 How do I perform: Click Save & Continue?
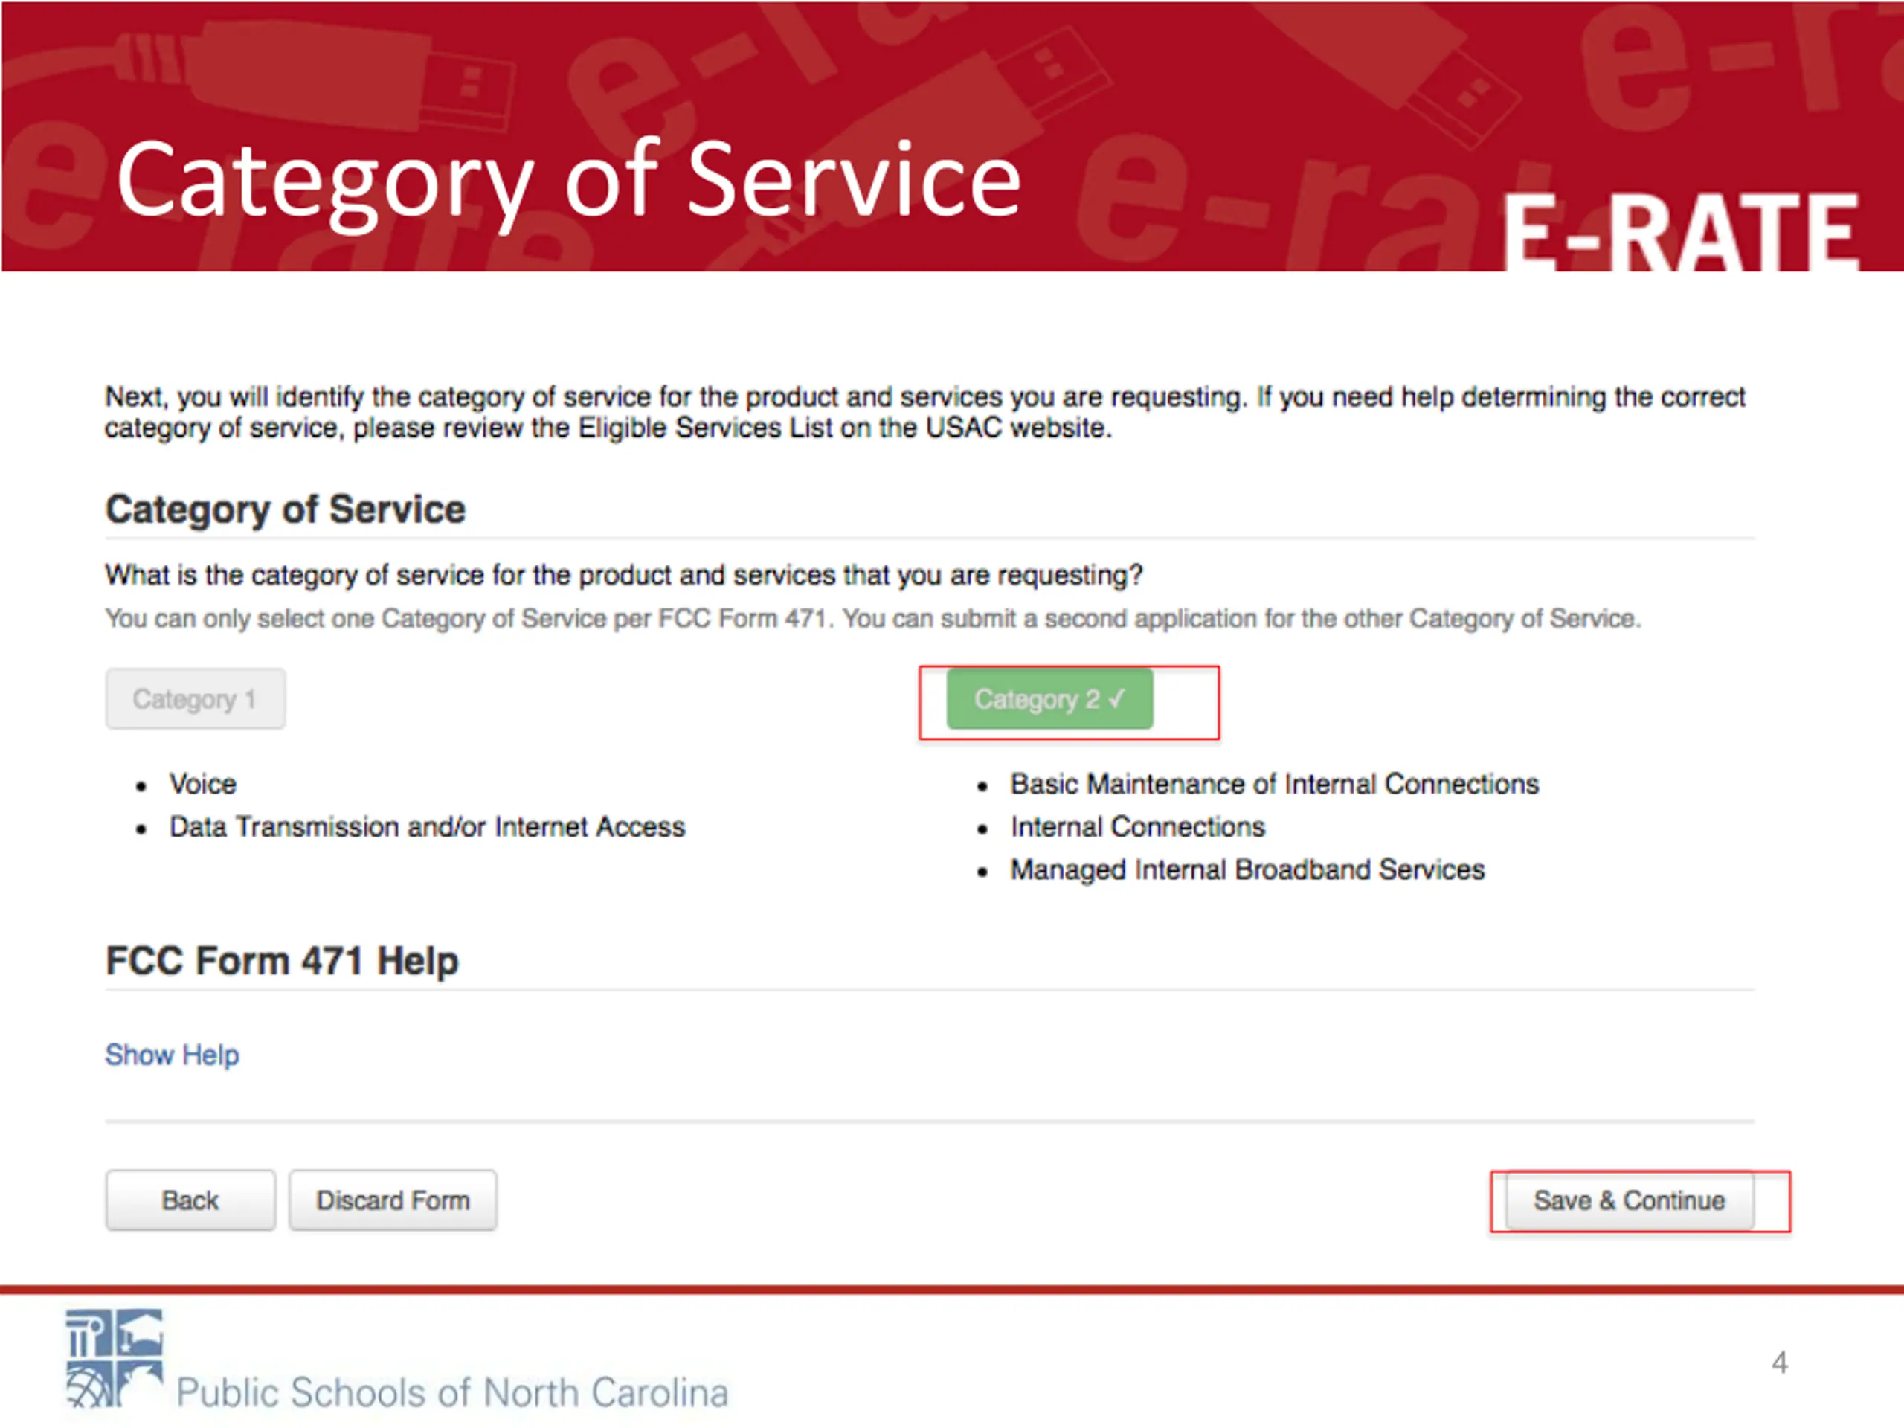coord(1630,1200)
